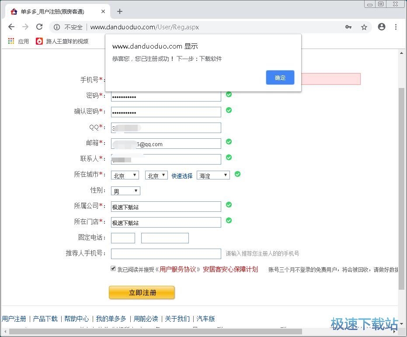Click the scroll-left arrow of horizontal scrollbar
407x337 pixels.
pyautogui.click(x=5, y=332)
